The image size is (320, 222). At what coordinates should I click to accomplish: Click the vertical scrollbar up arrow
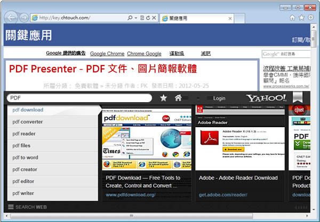click(314, 27)
